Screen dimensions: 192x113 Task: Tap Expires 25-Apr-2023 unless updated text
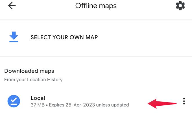[89, 105]
